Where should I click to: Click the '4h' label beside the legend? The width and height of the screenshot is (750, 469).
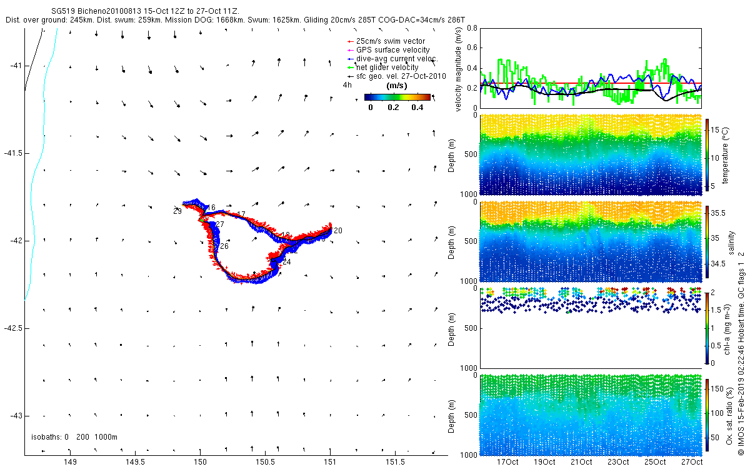tap(347, 84)
